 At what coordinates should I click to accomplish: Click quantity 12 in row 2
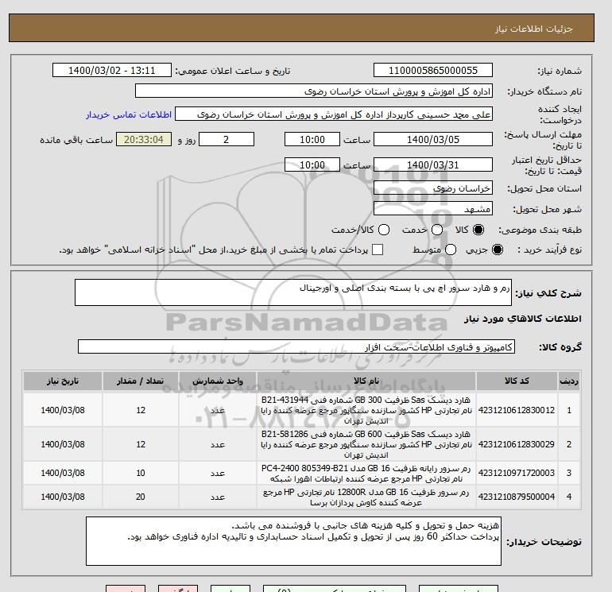point(141,444)
